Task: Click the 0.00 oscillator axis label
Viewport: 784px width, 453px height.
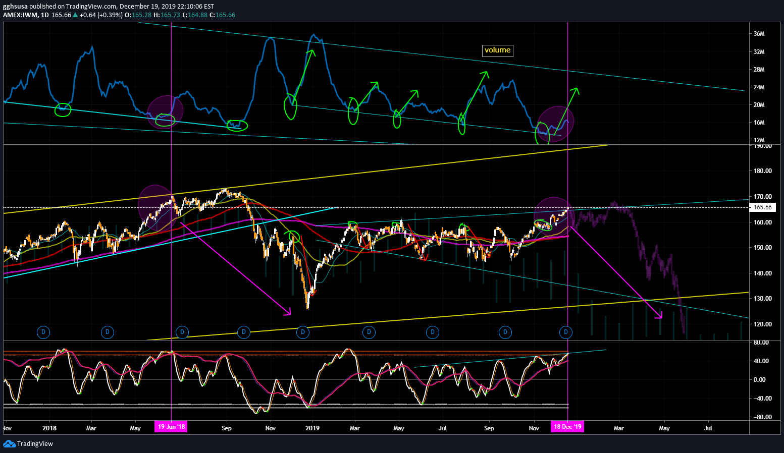Action: tap(761, 380)
